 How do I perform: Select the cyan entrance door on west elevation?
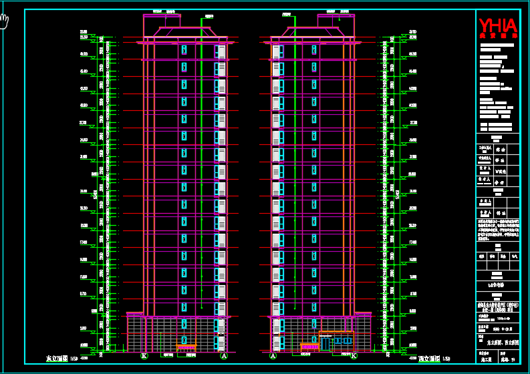(325, 343)
